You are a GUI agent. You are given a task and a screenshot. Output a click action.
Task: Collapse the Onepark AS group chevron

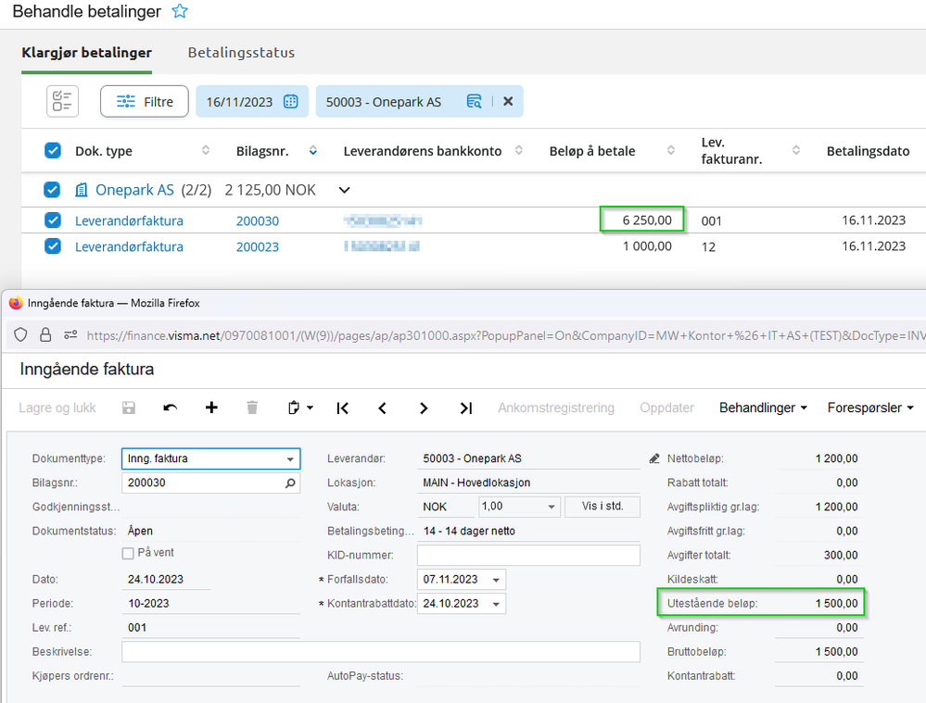(x=344, y=190)
